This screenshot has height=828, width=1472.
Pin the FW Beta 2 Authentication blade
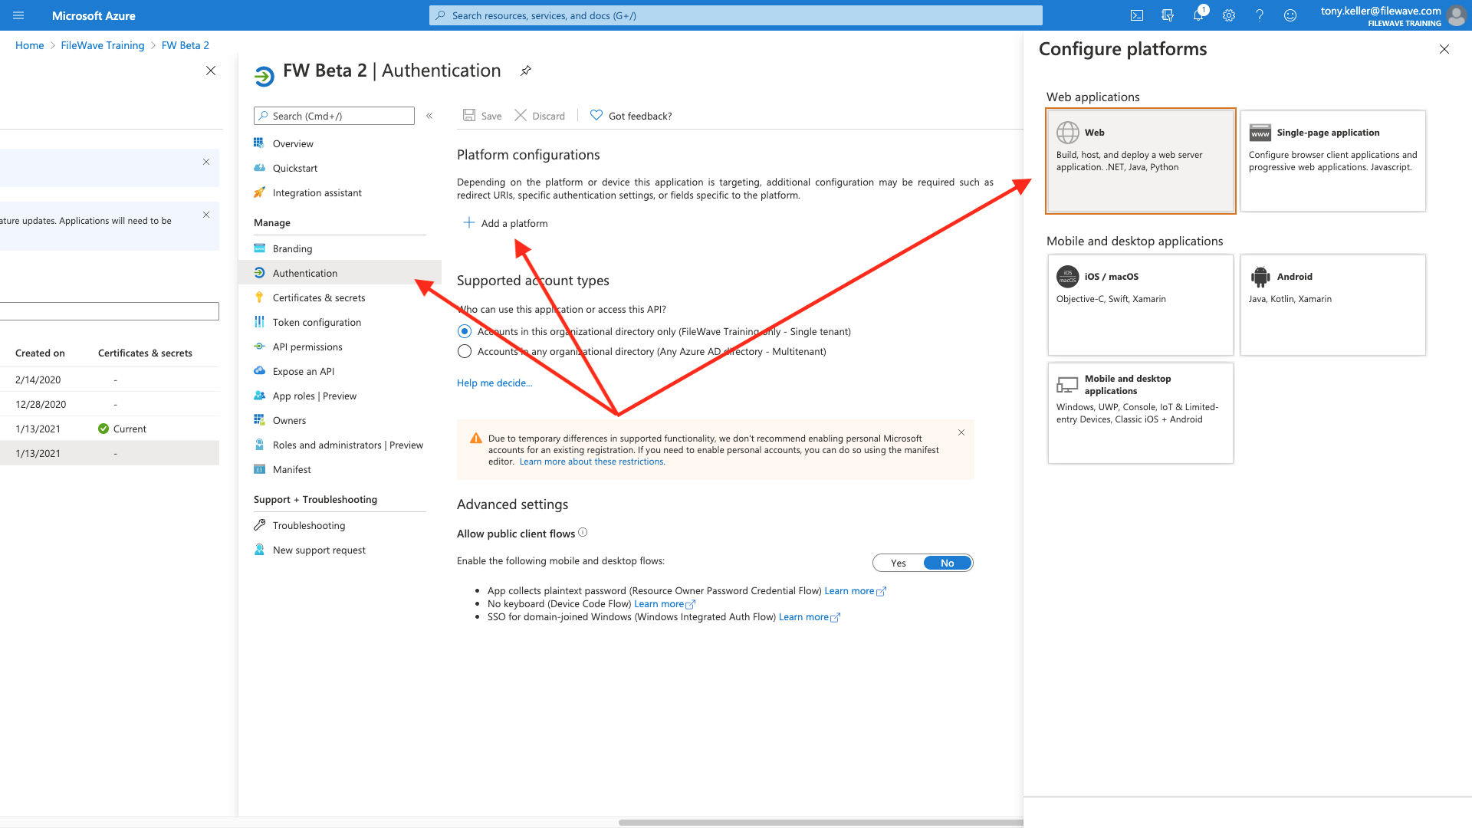click(x=526, y=71)
